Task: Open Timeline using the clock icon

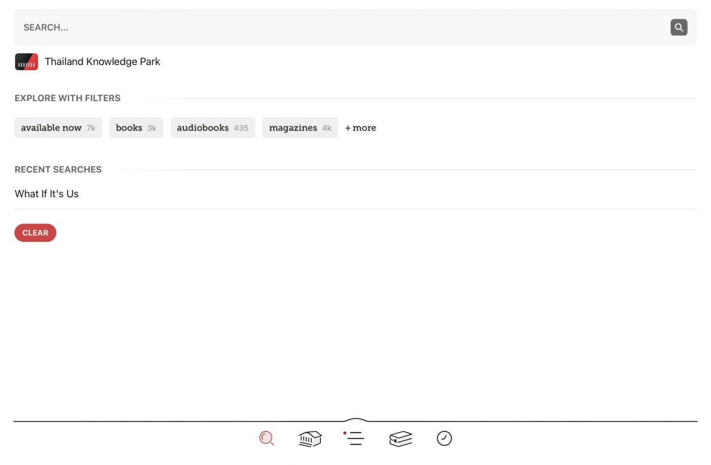Action: pyautogui.click(x=444, y=438)
